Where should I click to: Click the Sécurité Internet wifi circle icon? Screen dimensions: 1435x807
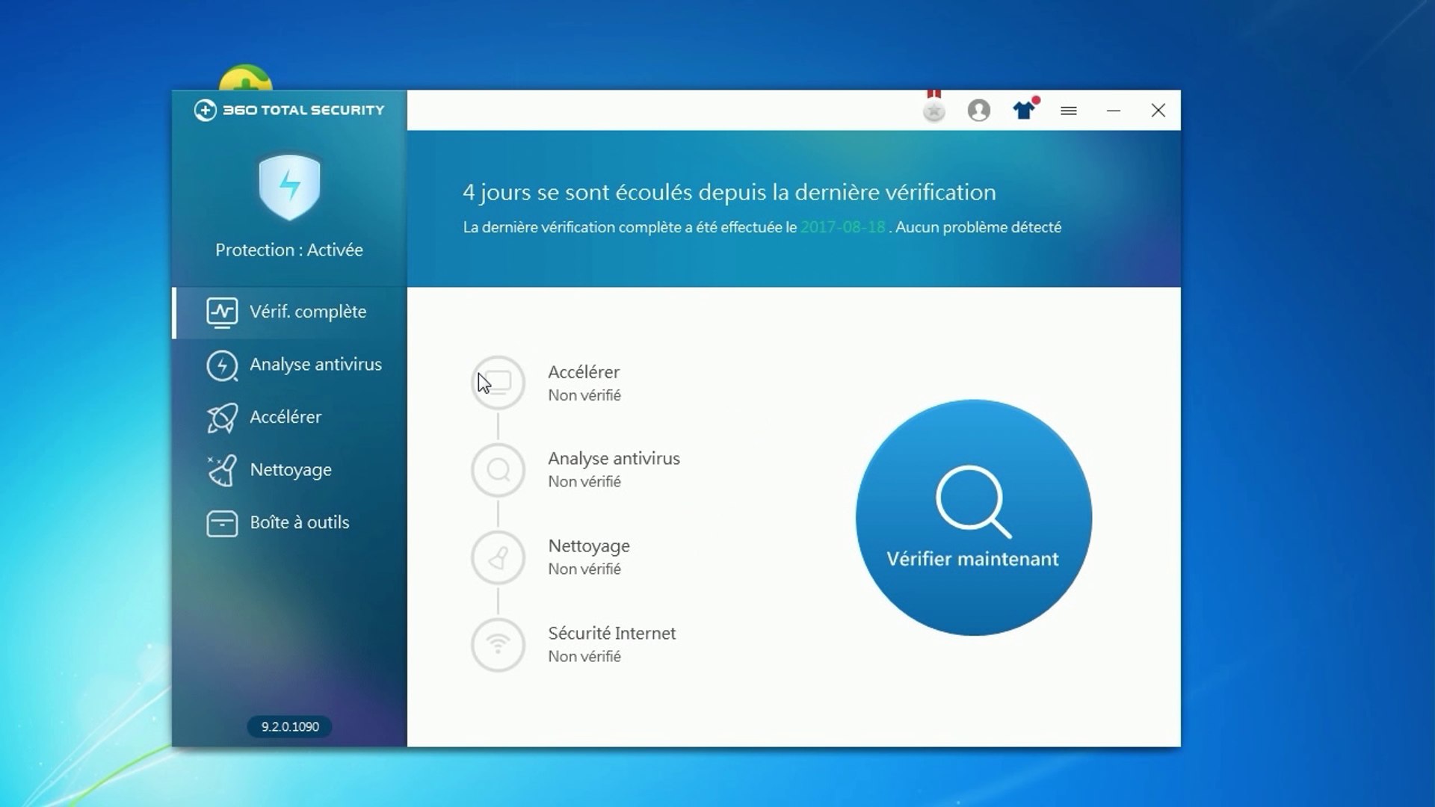click(498, 644)
